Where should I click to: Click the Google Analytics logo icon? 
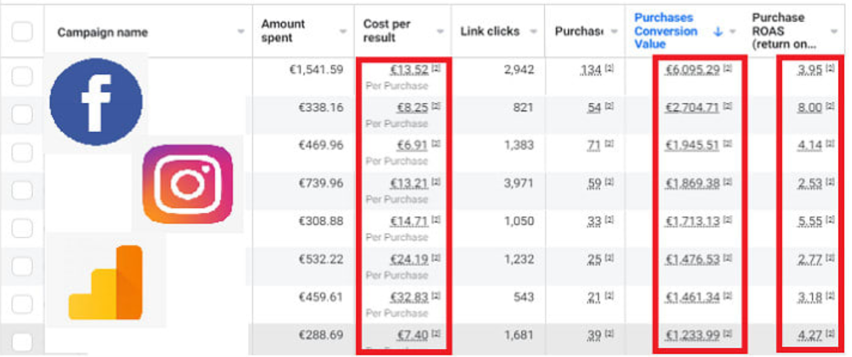pos(106,283)
